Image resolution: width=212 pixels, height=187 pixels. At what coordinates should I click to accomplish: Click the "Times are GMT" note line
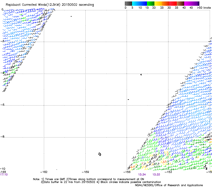click(89, 179)
